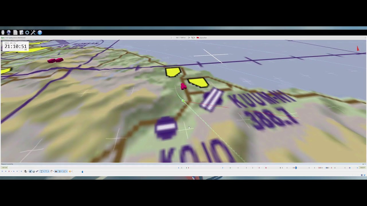The image size is (367, 206).
Task: Expand the F-16C Fighting Falcon object dropdown
Action: [171, 38]
